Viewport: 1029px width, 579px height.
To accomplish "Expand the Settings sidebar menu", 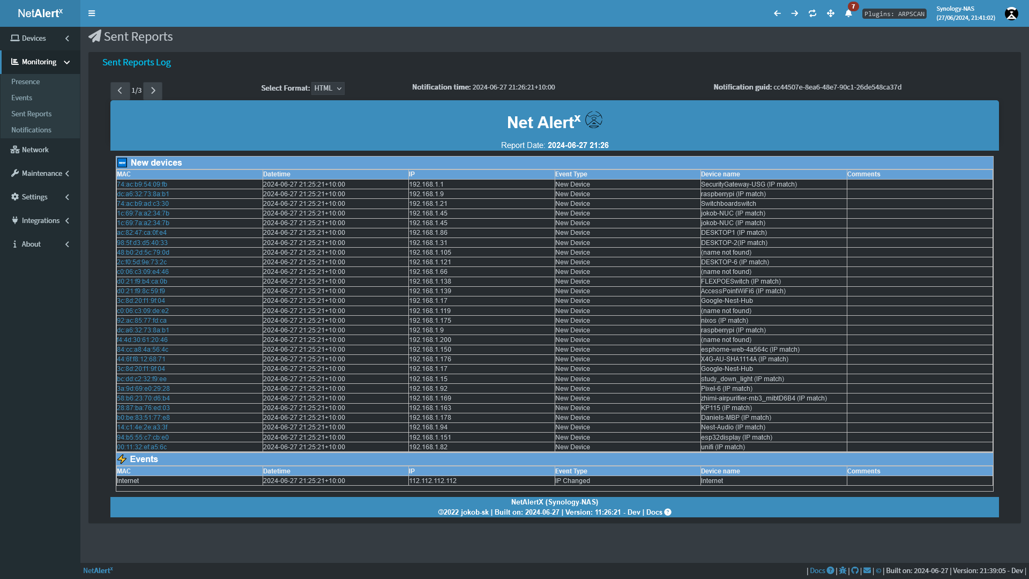I will pyautogui.click(x=40, y=197).
